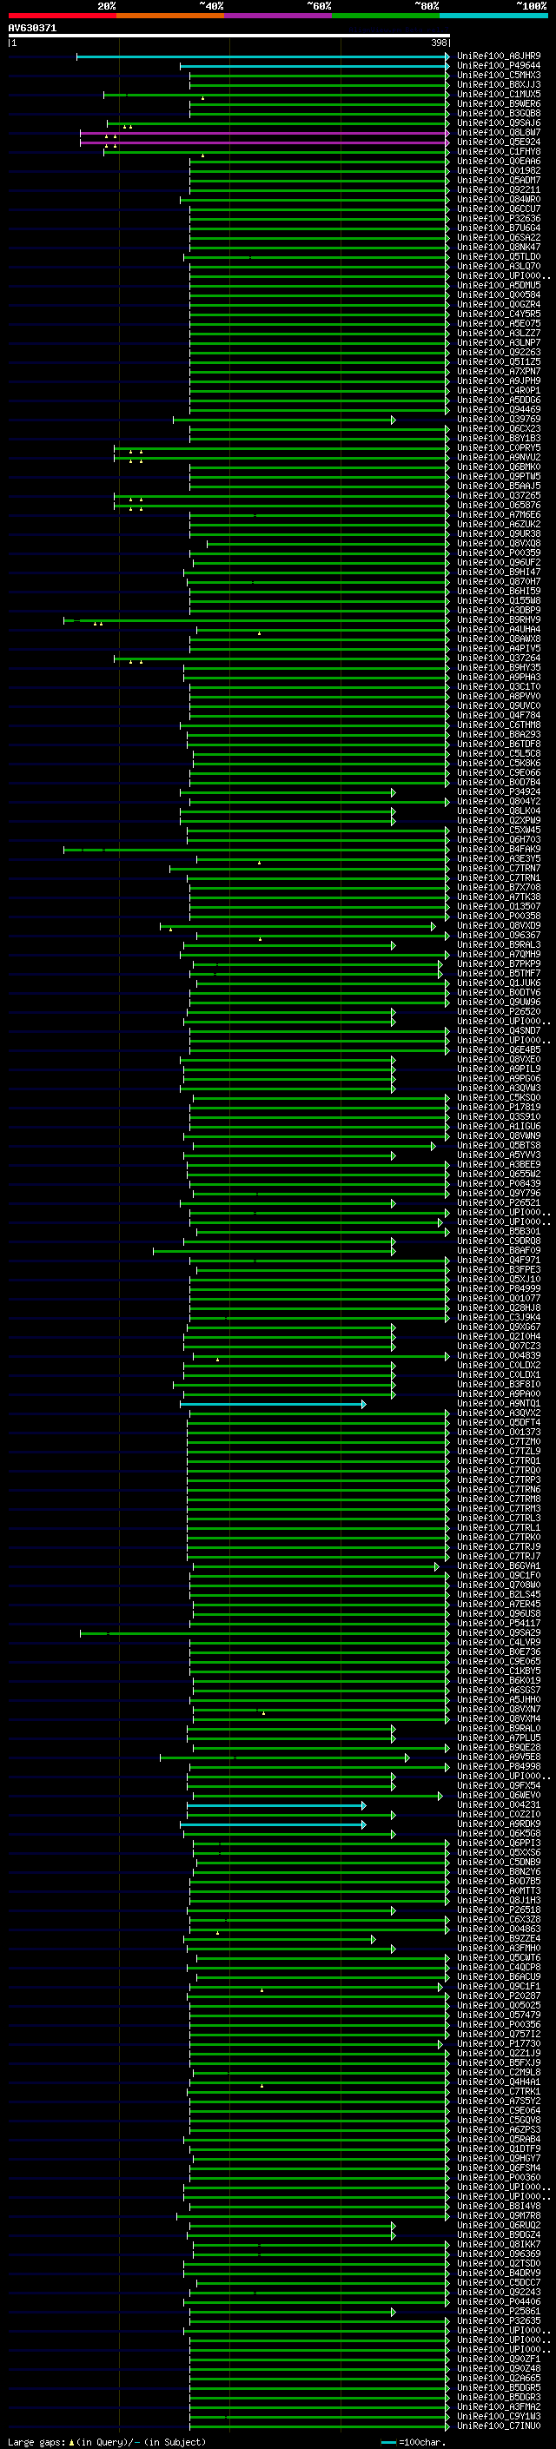Click hit UniRef100_Q0EAA6
The width and height of the screenshot is (556, 2449).
coord(498,162)
